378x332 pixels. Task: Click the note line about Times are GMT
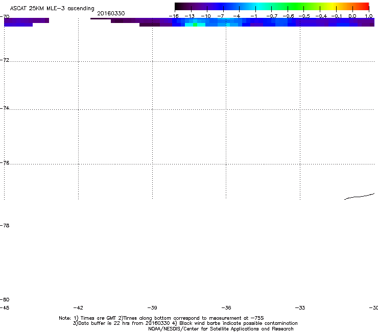point(161,318)
